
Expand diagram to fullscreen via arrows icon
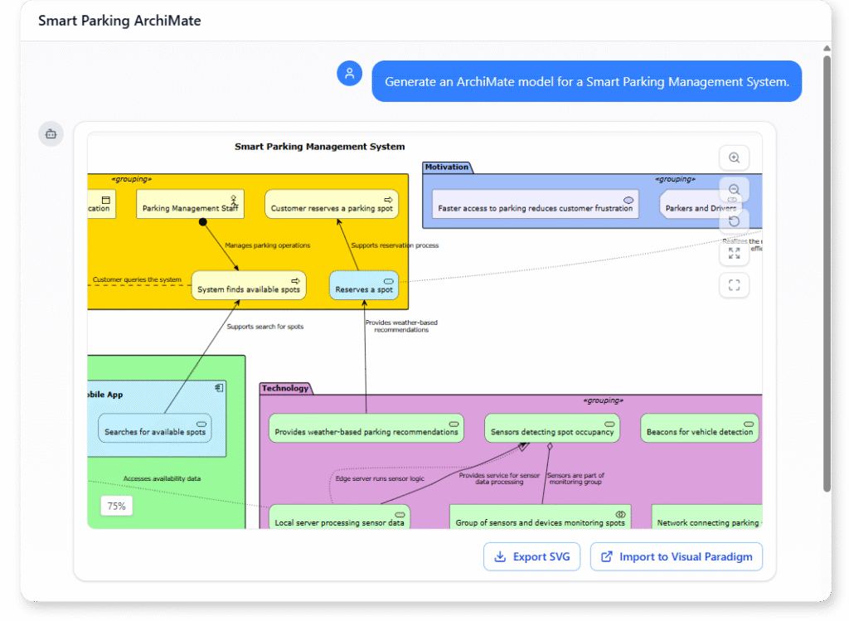pos(734,253)
